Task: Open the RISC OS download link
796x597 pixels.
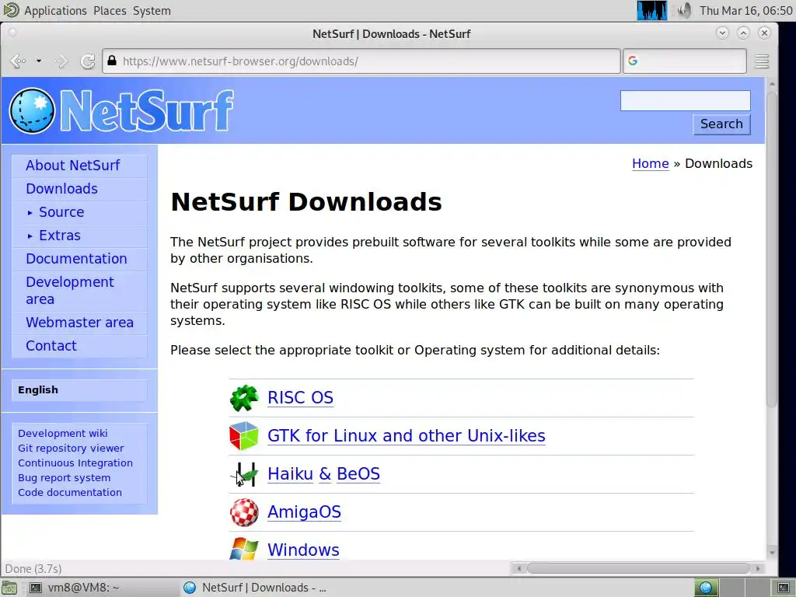Action: tap(301, 397)
